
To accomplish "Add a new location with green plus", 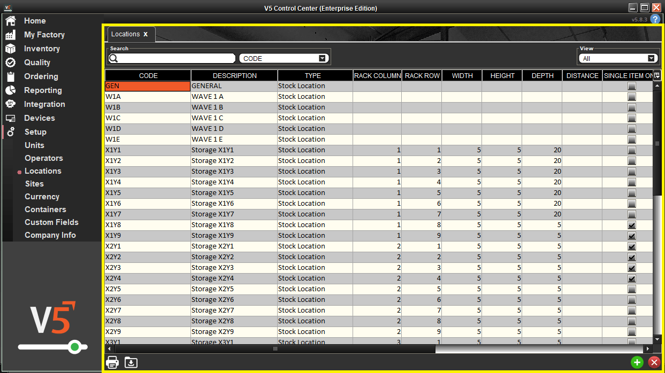I will pos(637,362).
